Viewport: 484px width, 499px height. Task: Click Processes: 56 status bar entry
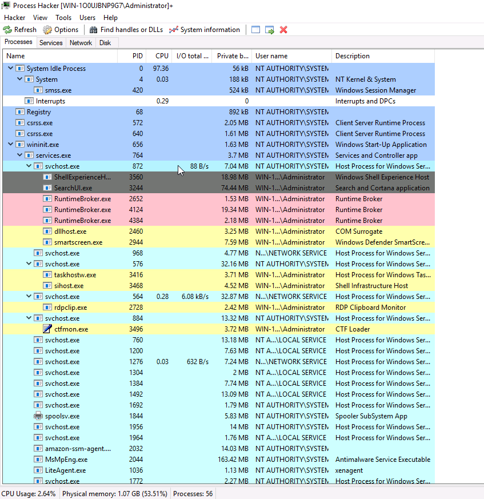click(x=193, y=494)
